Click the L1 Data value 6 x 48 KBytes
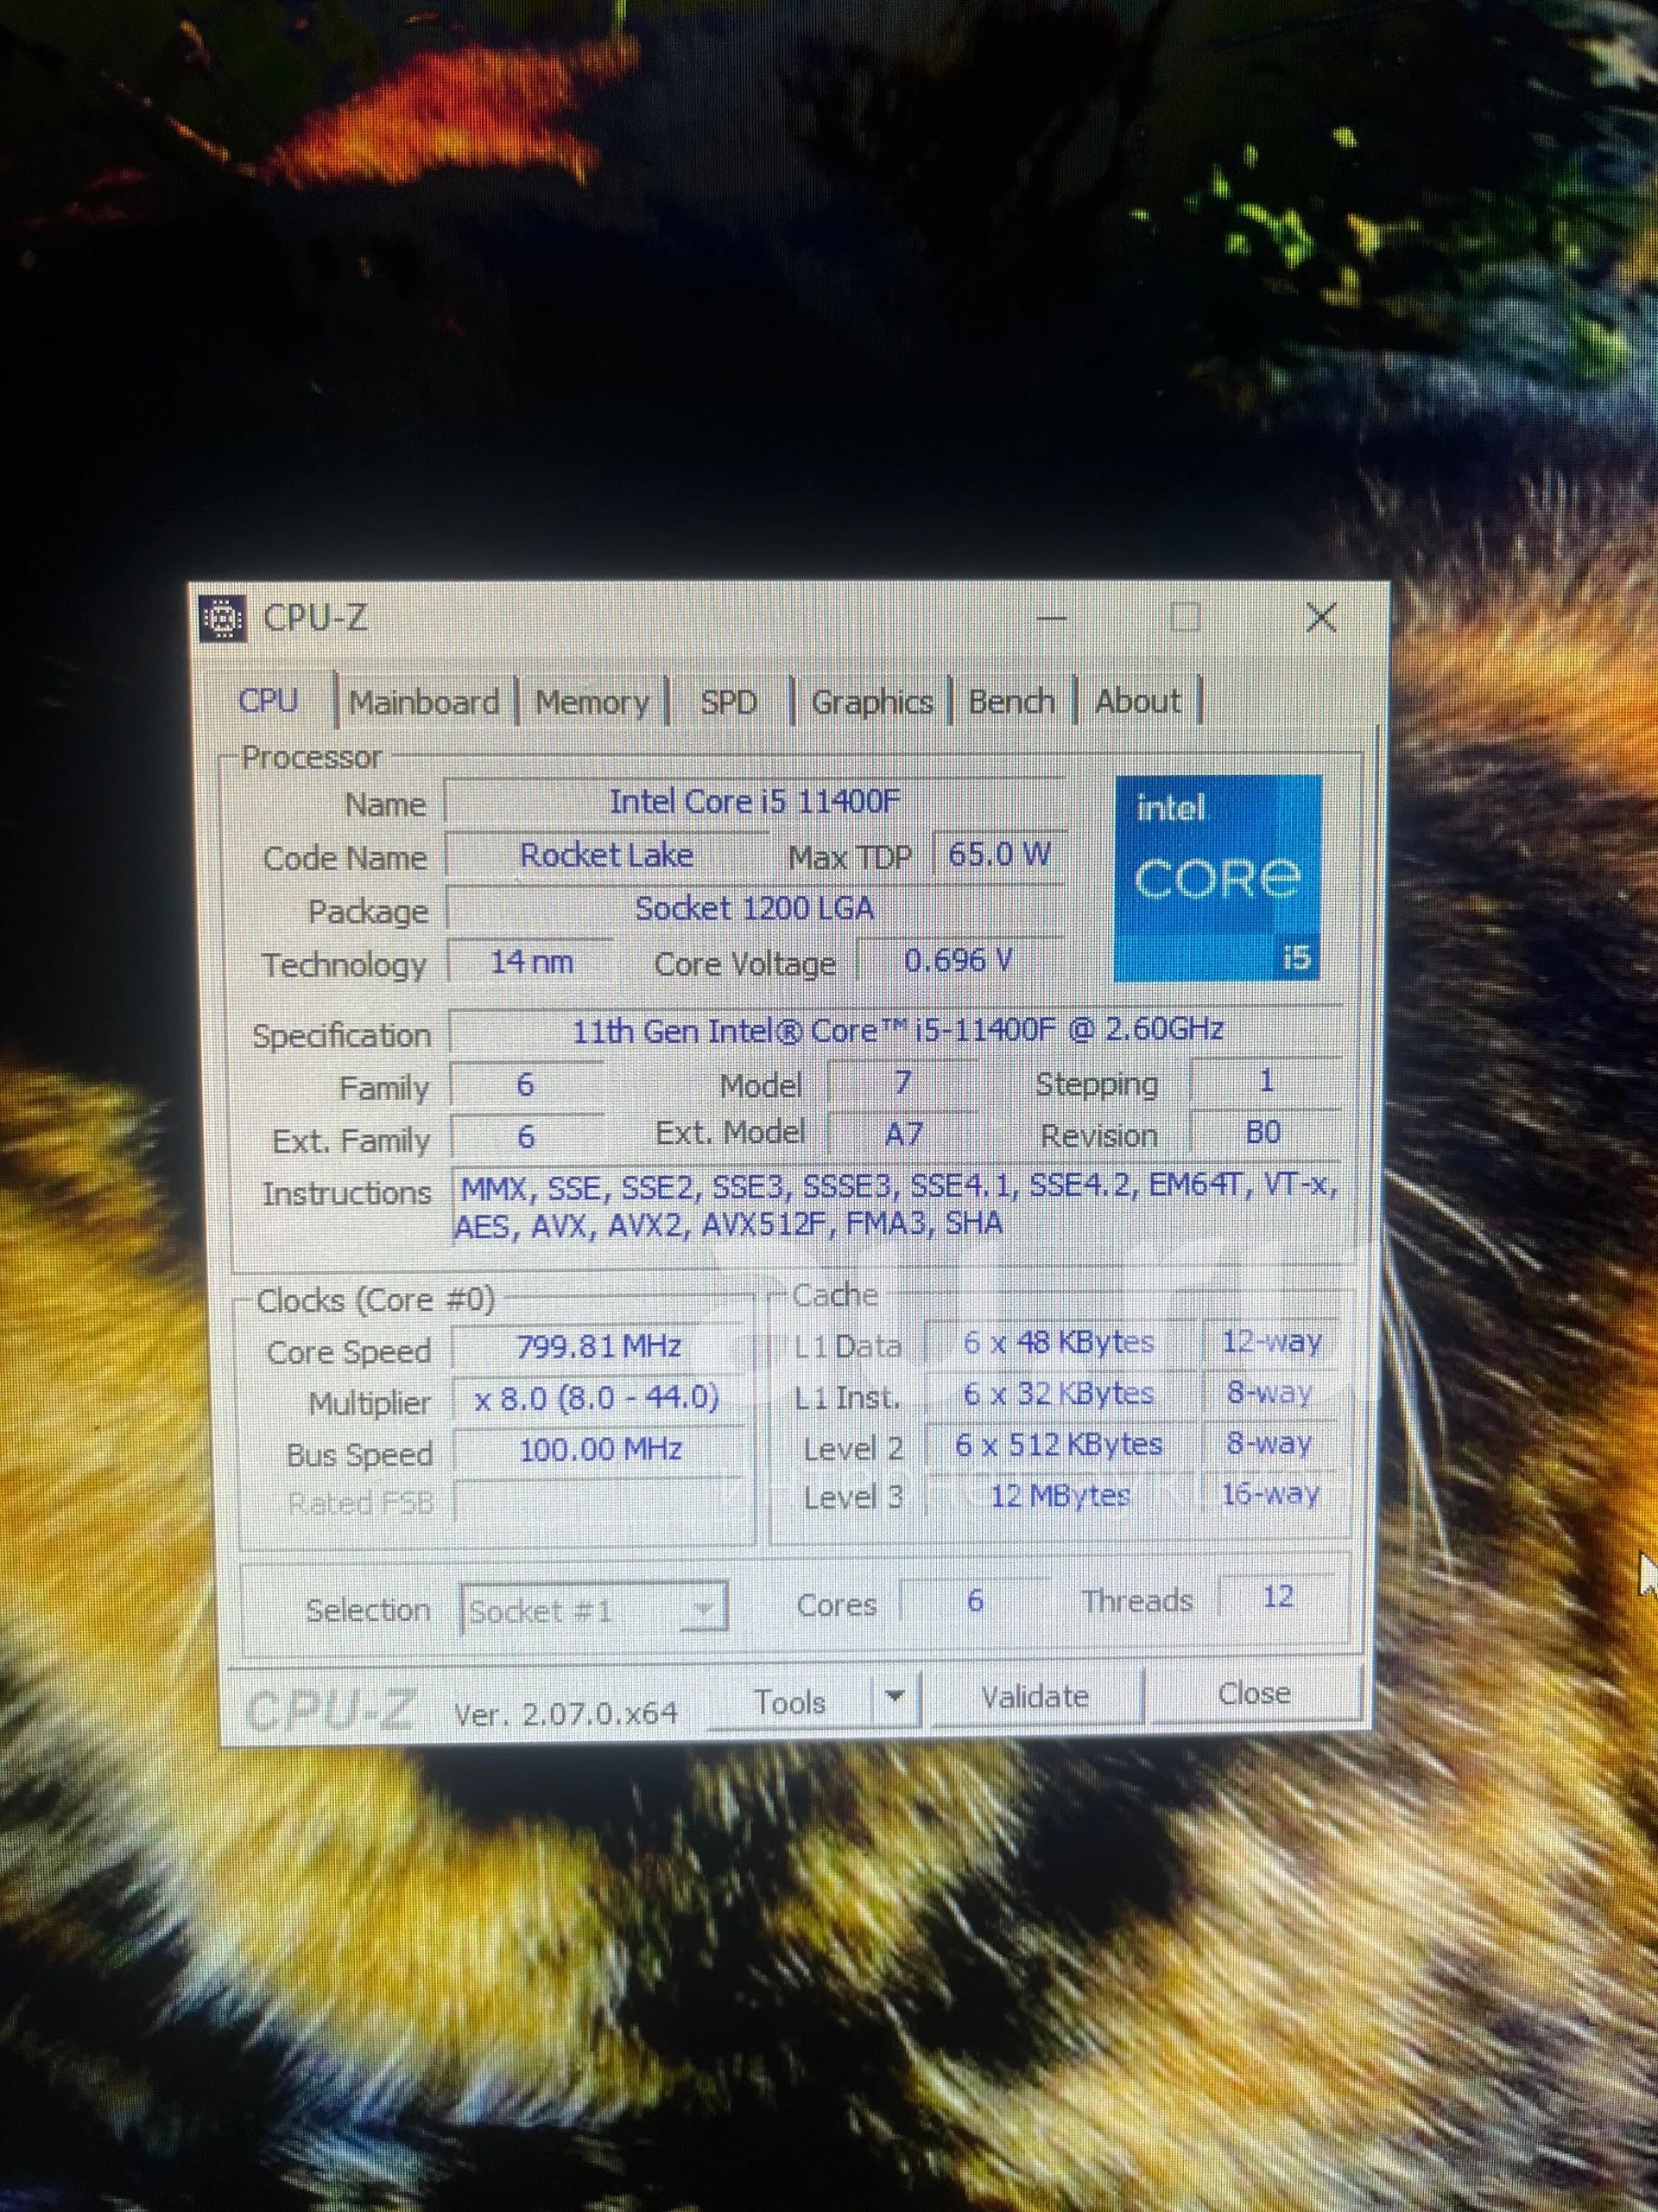Screen dimensions: 1658x2212 pos(1060,1342)
